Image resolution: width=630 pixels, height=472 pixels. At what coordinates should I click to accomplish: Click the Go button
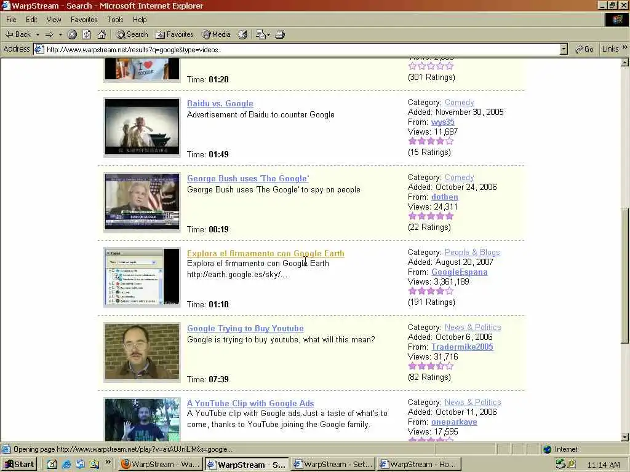pyautogui.click(x=584, y=49)
